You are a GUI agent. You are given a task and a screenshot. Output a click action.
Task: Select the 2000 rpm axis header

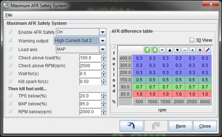point(179,101)
